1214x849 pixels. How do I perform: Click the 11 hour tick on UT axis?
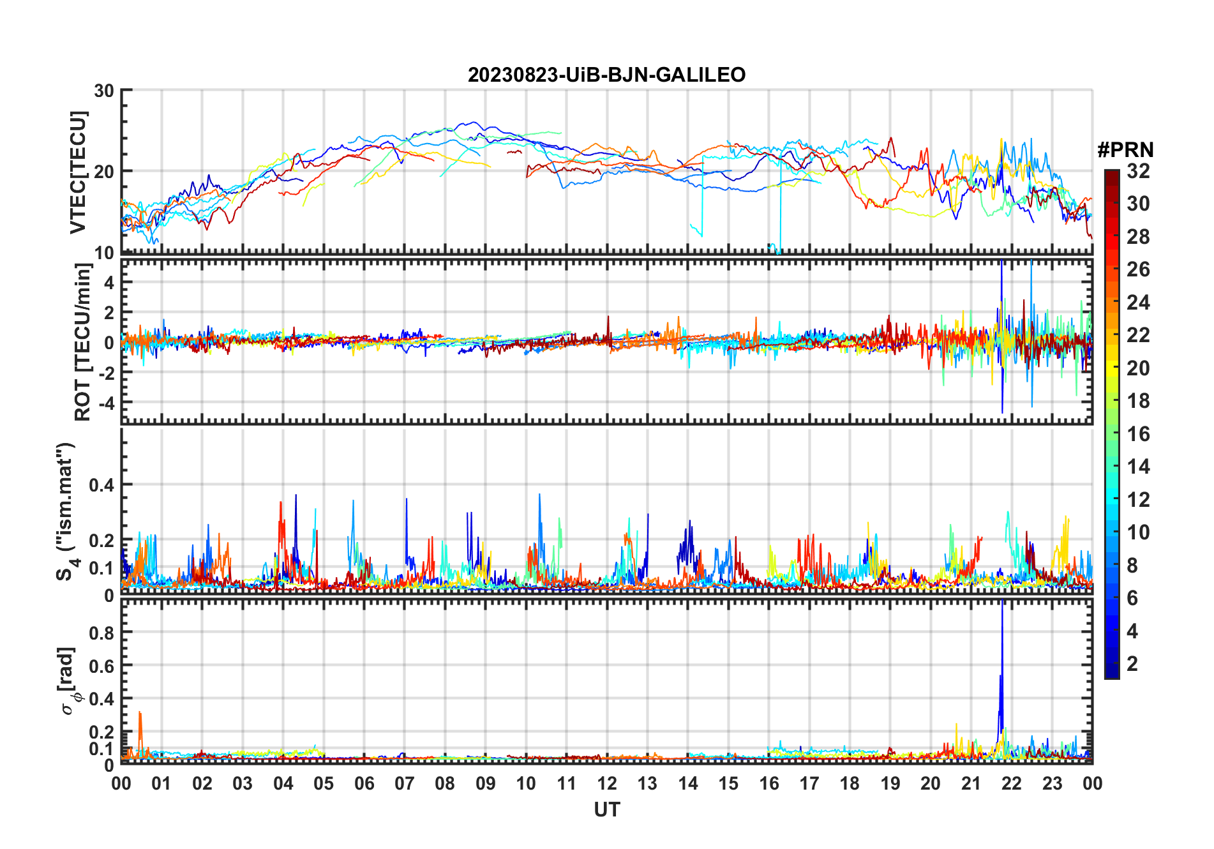point(567,784)
